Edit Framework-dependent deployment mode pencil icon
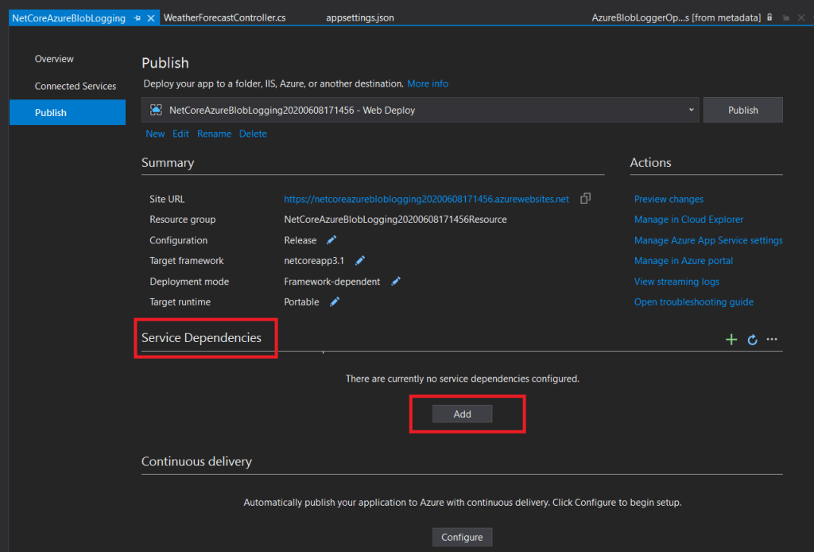This screenshot has height=552, width=814. pos(396,282)
